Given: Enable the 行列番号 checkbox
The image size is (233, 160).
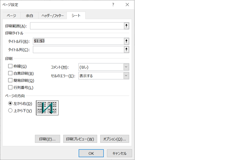Looking at the screenshot, I should coord(10,87).
